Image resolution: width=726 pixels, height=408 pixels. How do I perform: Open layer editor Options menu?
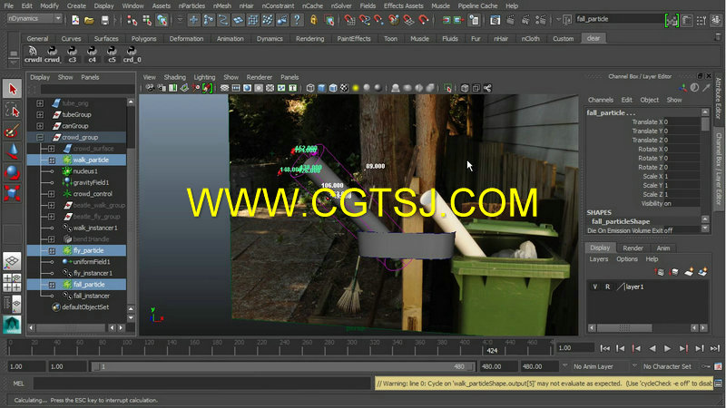[627, 259]
